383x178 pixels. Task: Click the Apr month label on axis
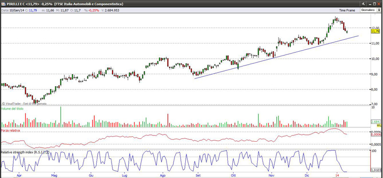pos(19,175)
